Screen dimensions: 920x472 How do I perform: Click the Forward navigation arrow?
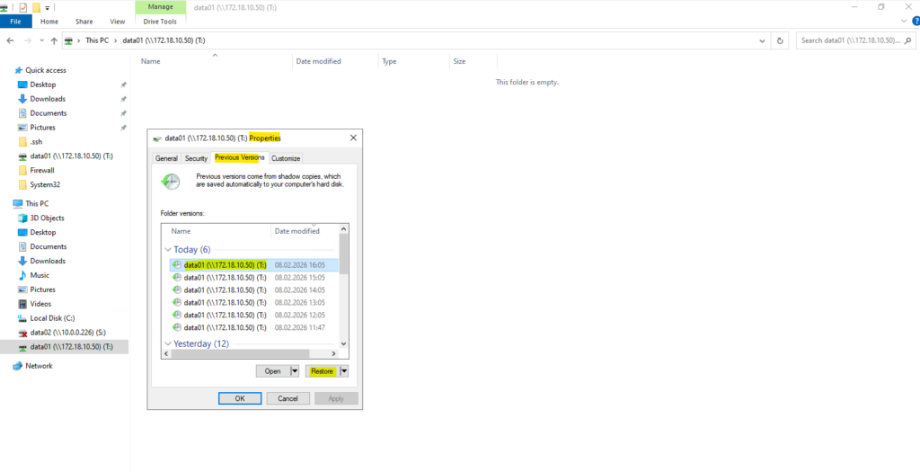27,40
